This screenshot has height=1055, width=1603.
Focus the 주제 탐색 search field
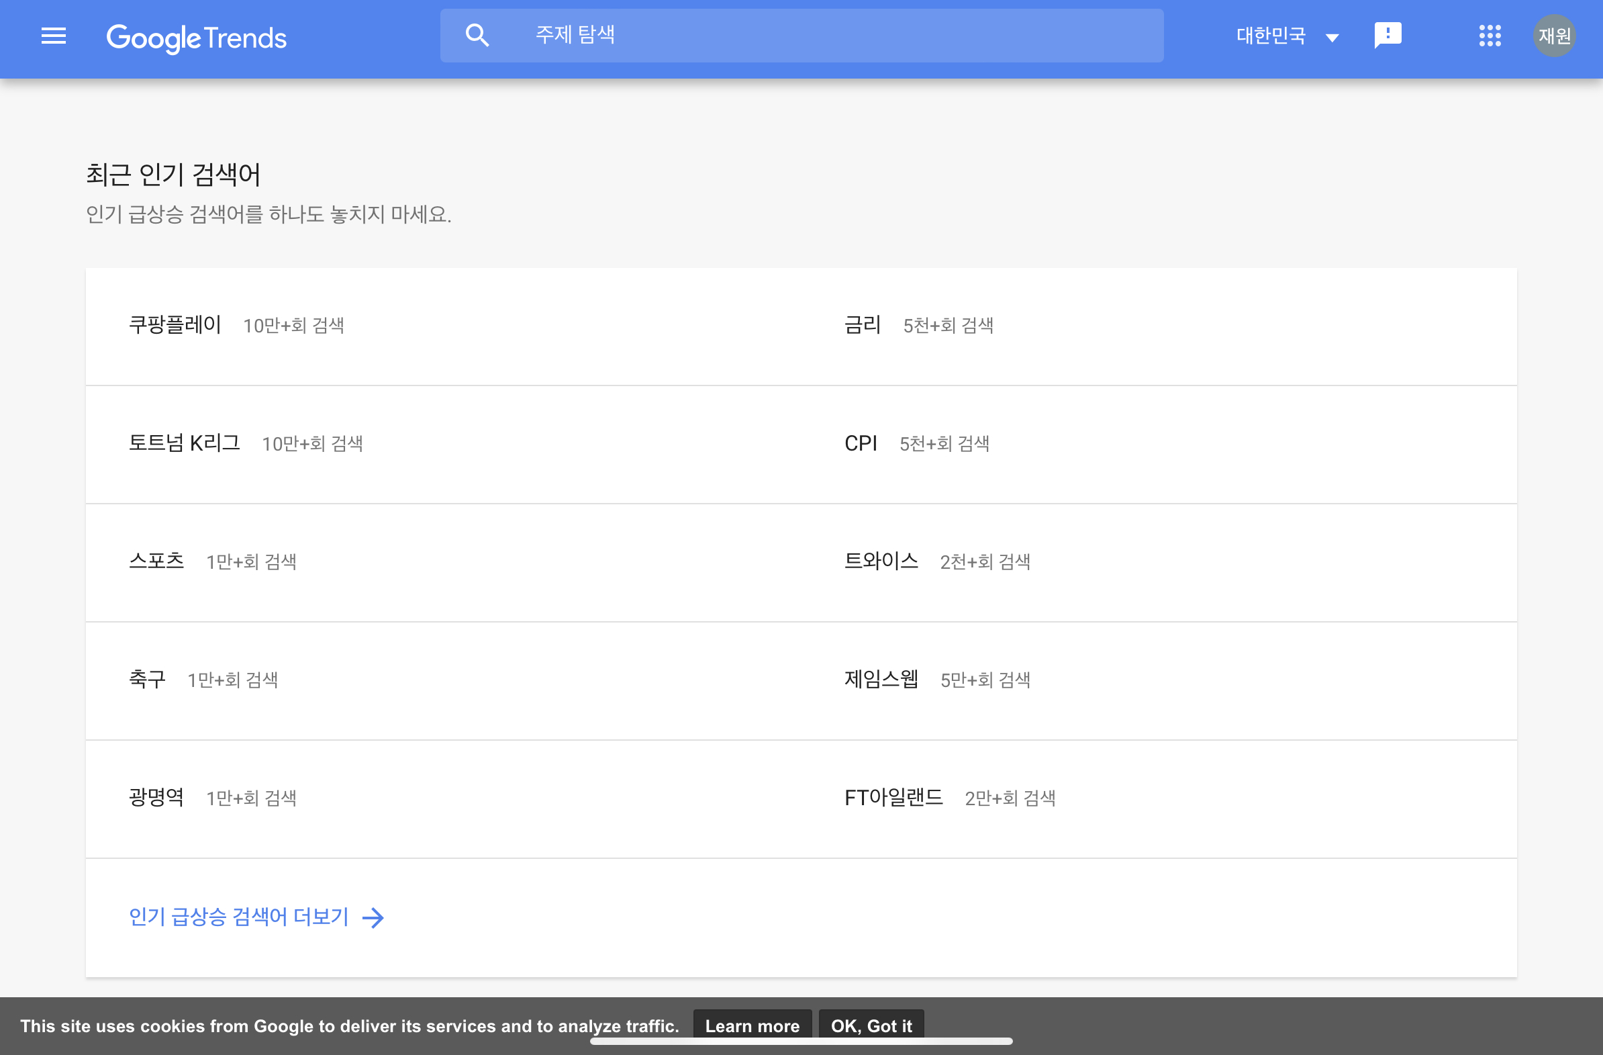[x=835, y=35]
